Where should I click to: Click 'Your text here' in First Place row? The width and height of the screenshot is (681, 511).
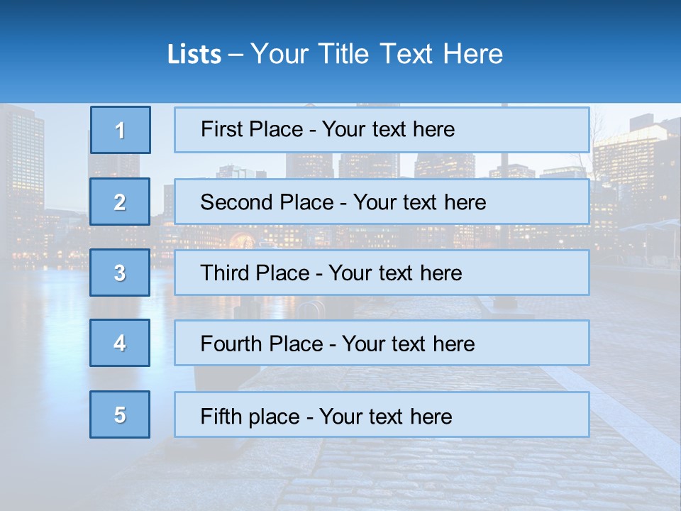point(388,129)
